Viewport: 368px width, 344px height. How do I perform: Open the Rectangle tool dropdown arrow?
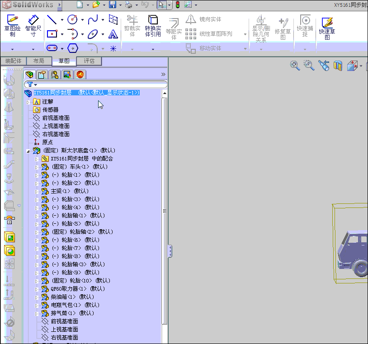coord(62,34)
